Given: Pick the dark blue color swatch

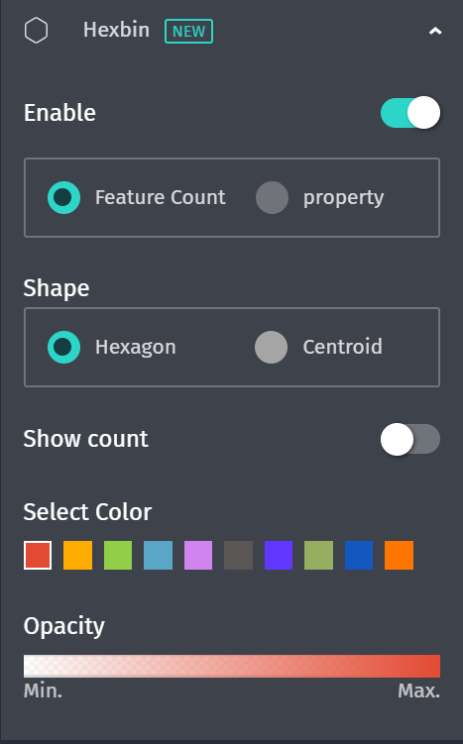Looking at the screenshot, I should [x=359, y=555].
